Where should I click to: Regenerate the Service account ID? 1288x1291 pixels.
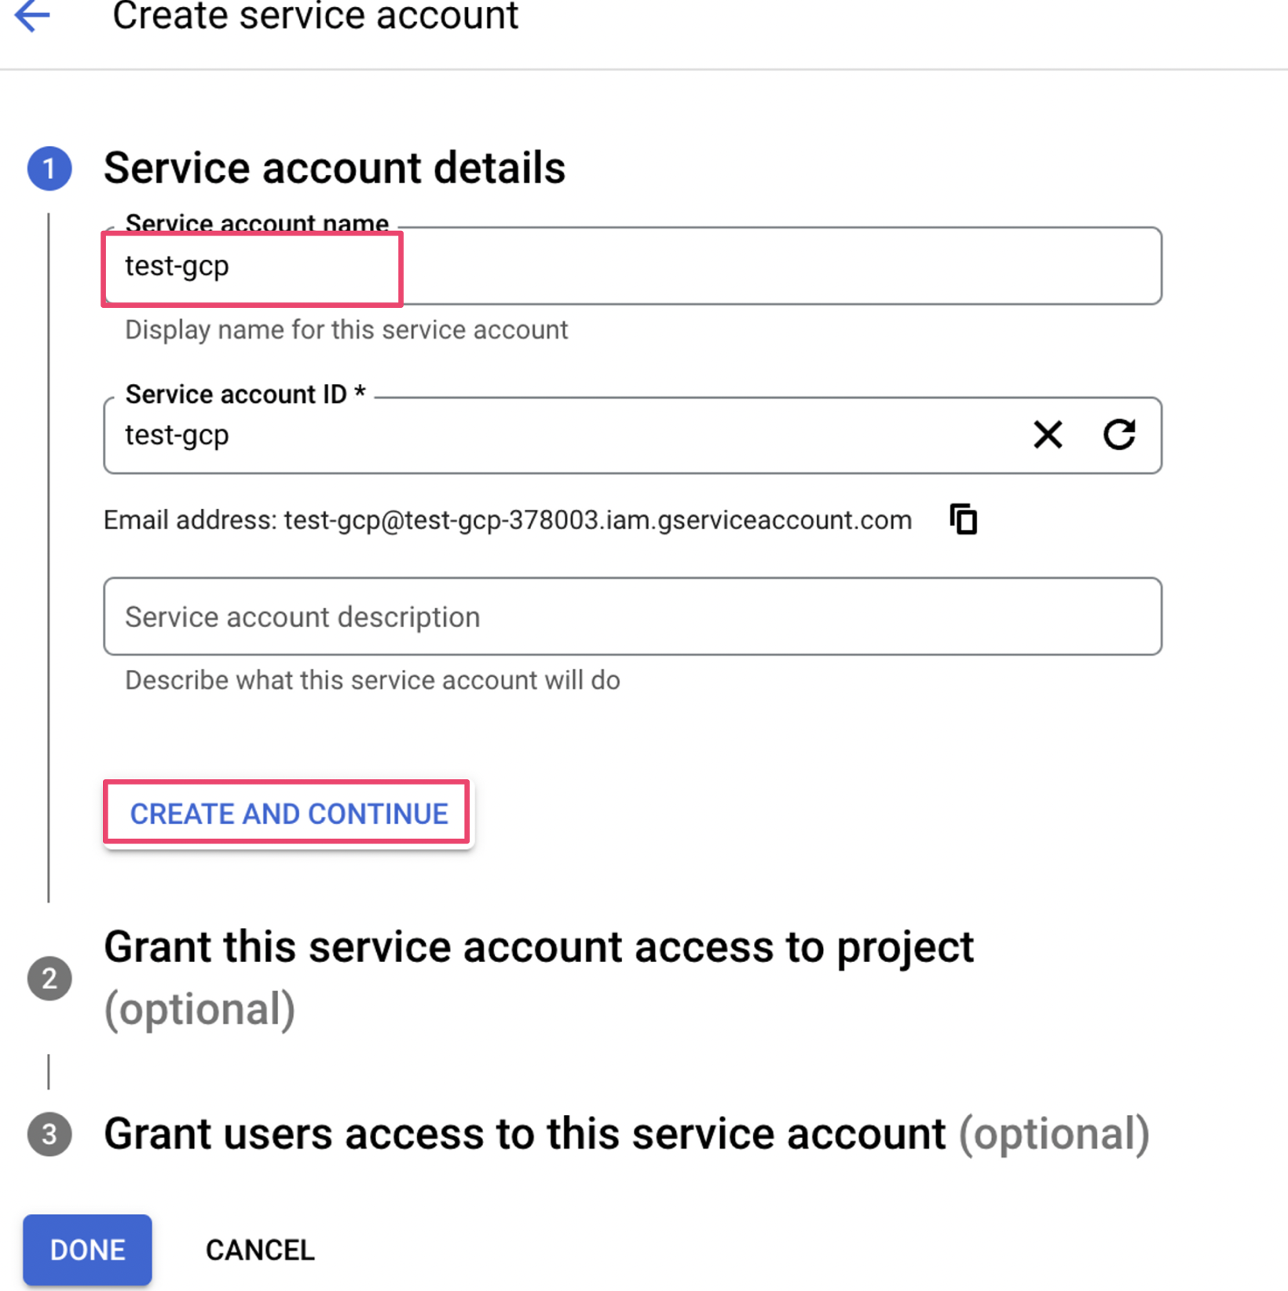[x=1119, y=434]
